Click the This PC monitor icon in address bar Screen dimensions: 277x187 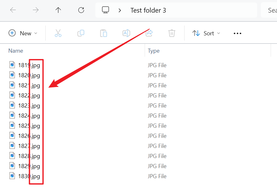point(105,10)
